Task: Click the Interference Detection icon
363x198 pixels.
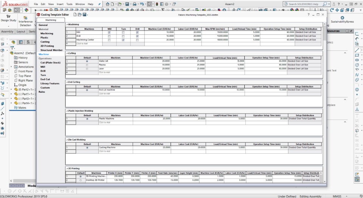Action: (25, 18)
